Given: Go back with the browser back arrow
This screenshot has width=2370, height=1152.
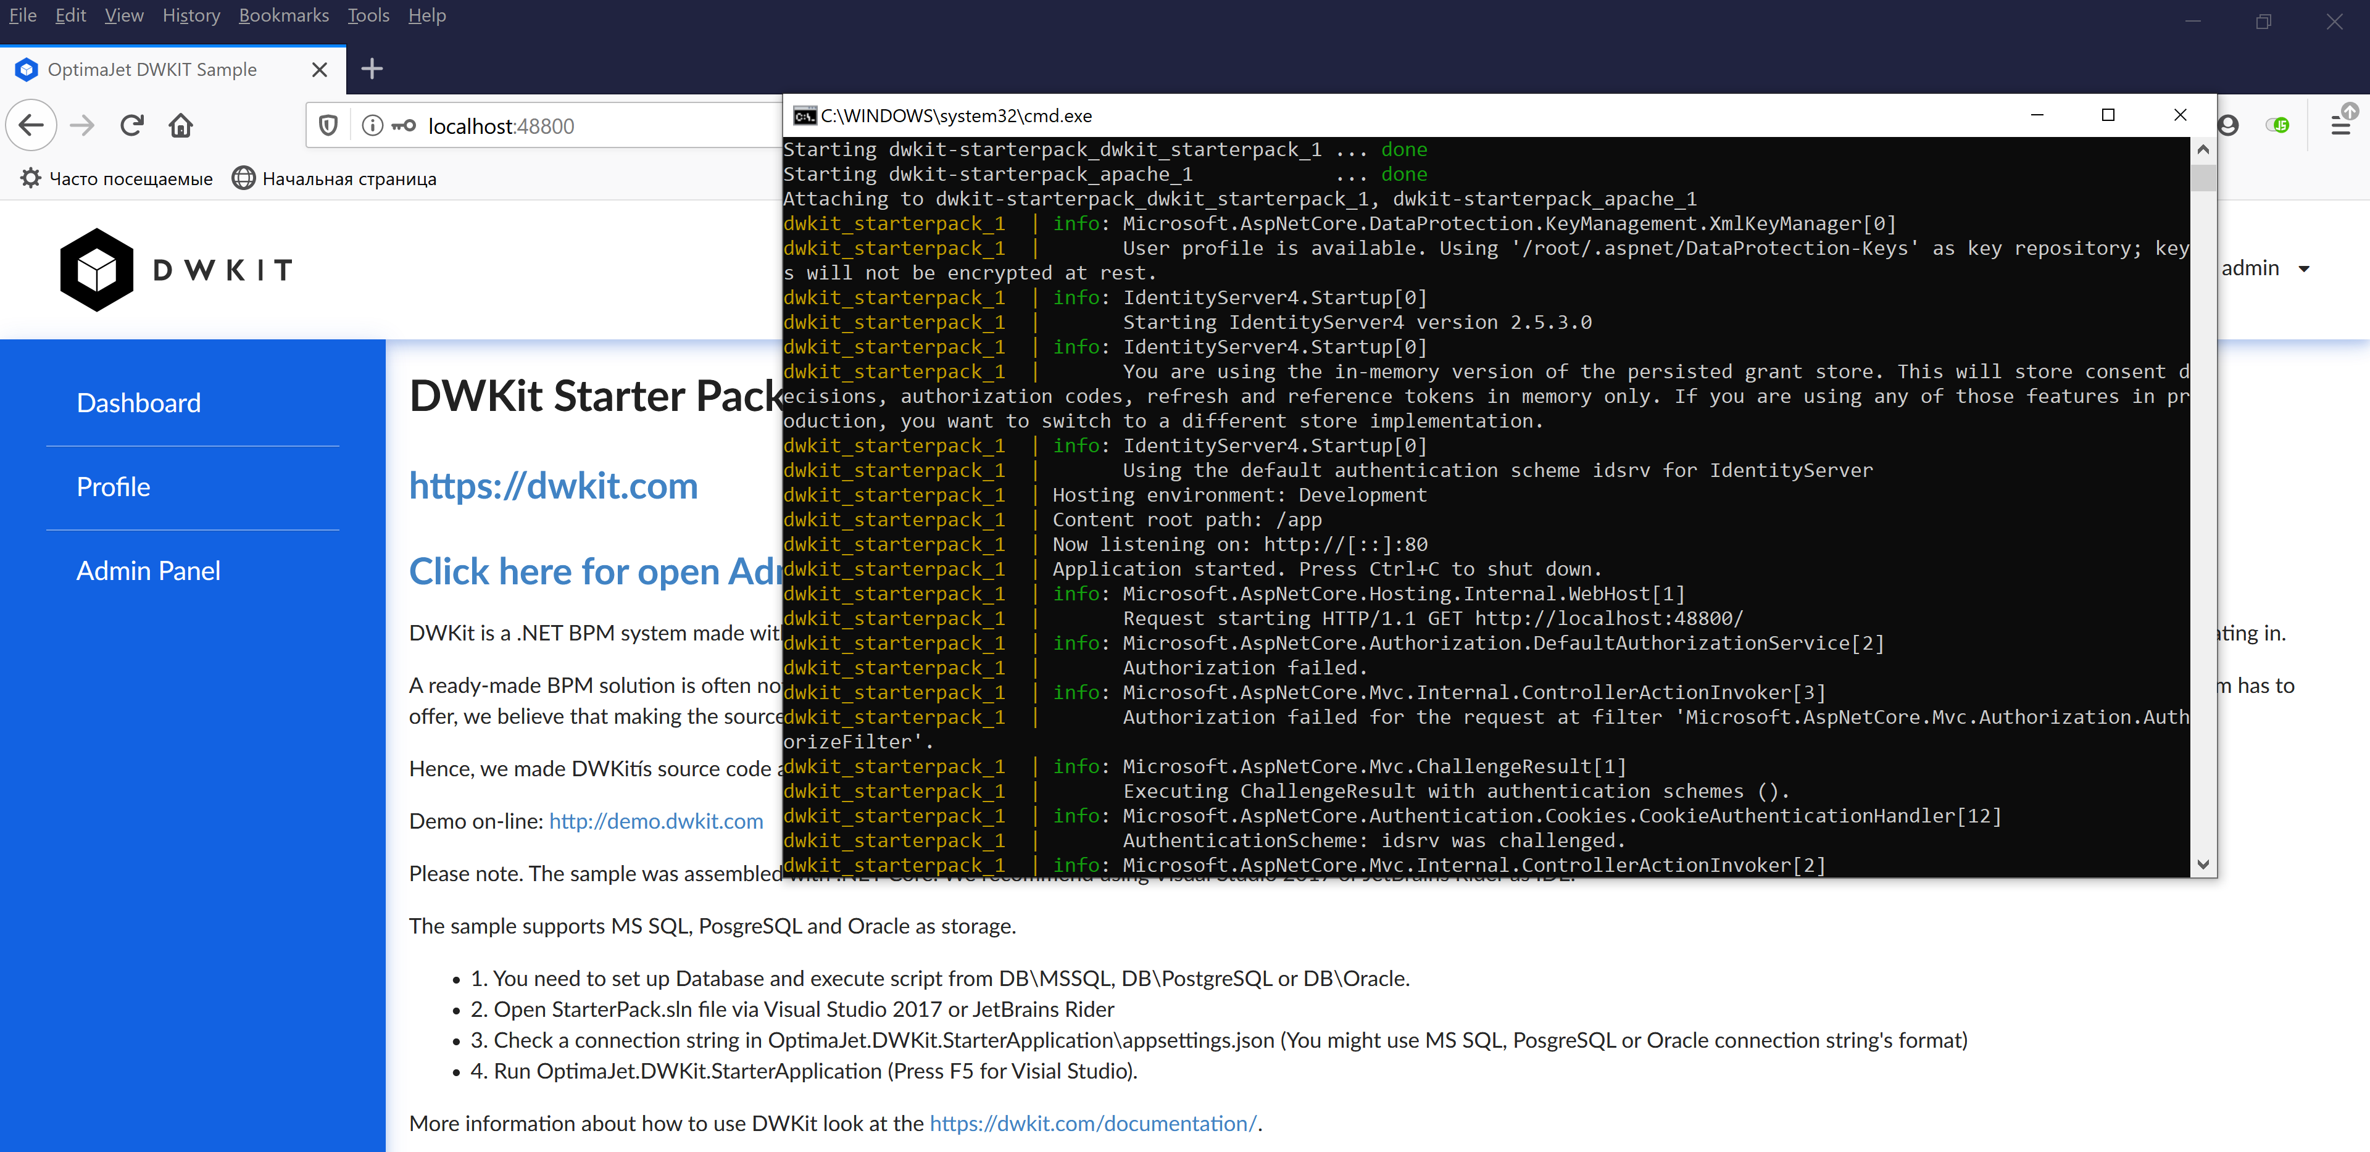Looking at the screenshot, I should coord(32,125).
